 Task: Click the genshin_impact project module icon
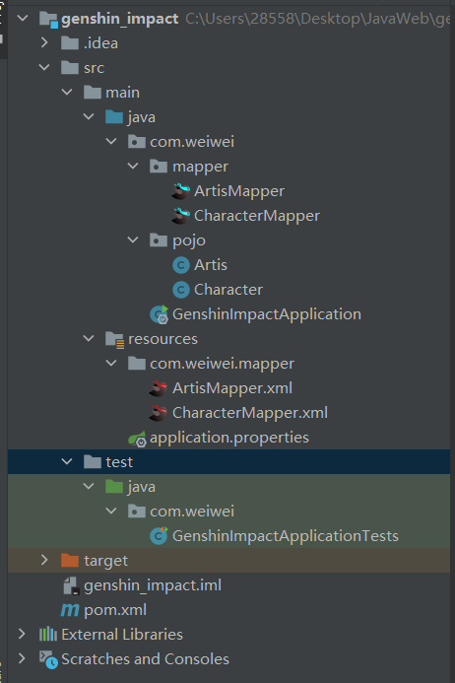pyautogui.click(x=48, y=20)
